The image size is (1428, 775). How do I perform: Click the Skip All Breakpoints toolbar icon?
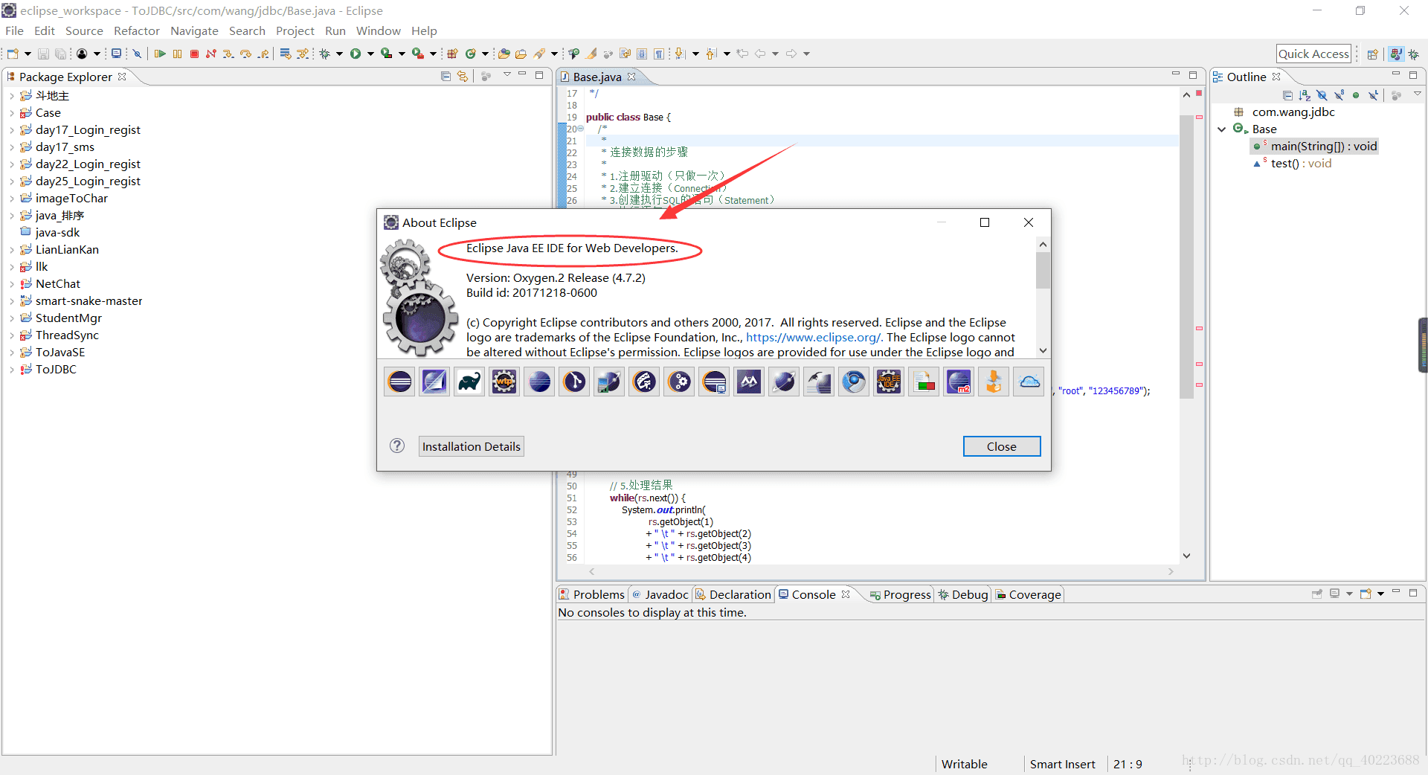tap(137, 54)
